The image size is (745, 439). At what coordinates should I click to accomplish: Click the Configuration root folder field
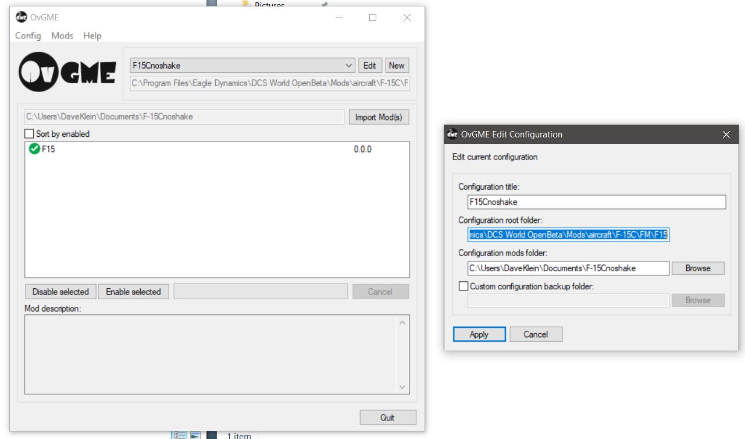click(569, 235)
